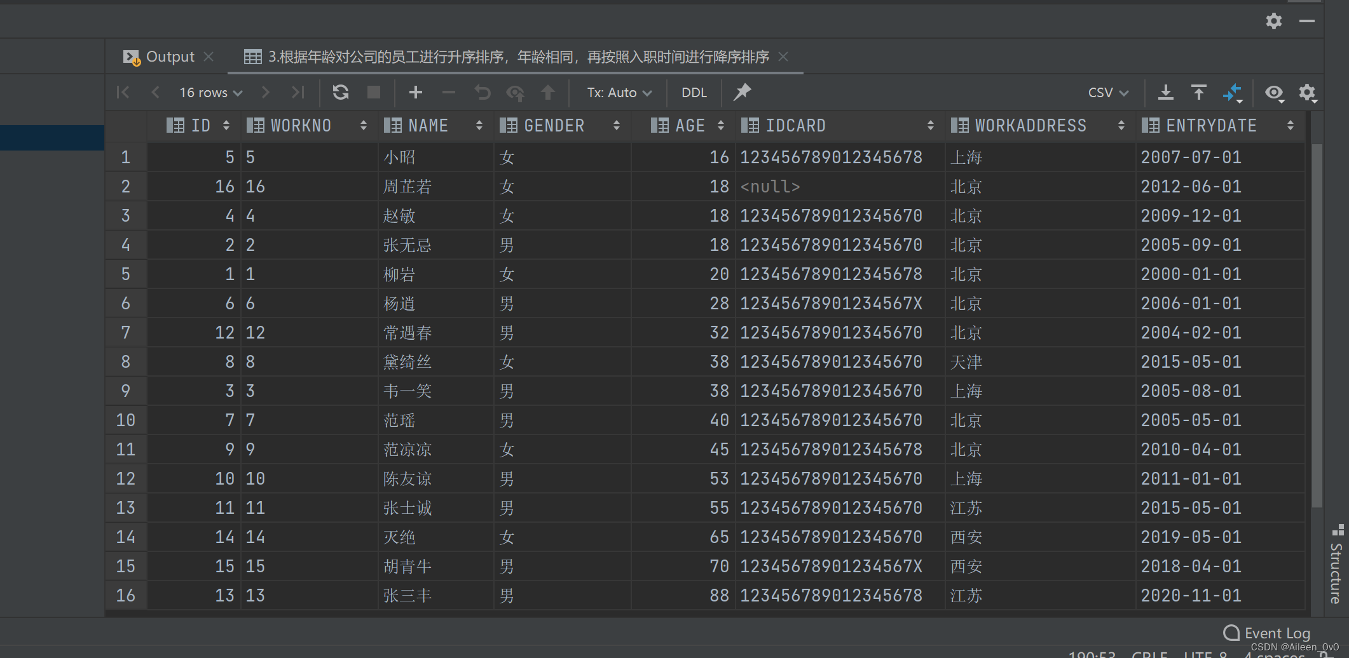Viewport: 1349px width, 658px height.
Task: Sort by the WORKADDRESS column header
Action: click(x=1040, y=126)
